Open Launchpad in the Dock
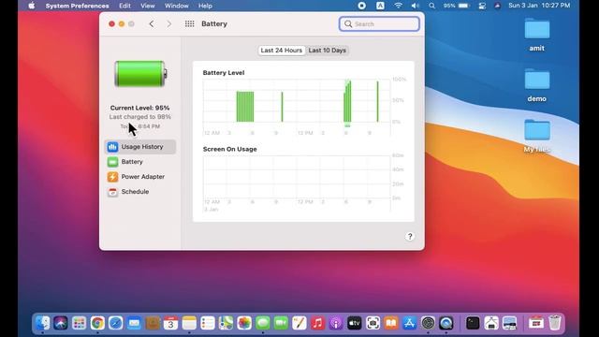This screenshot has height=337, width=599. tap(79, 323)
